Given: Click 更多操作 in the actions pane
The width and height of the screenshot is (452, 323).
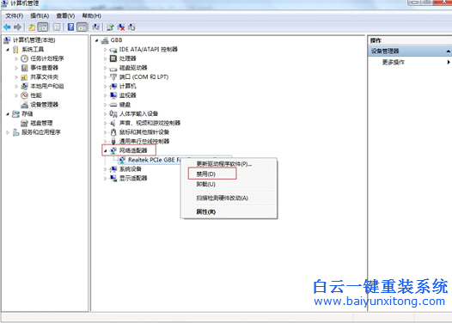Looking at the screenshot, I should [394, 62].
